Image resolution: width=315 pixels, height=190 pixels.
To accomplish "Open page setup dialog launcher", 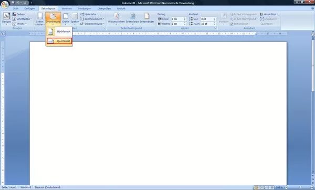I will pos(104,28).
